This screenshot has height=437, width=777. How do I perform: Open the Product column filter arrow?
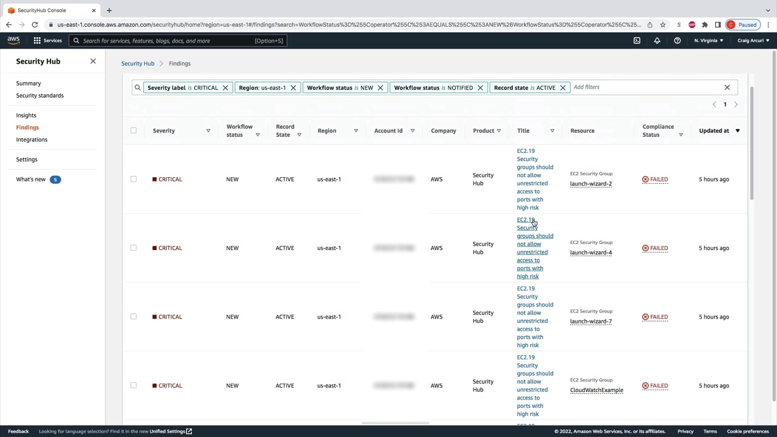pos(499,131)
